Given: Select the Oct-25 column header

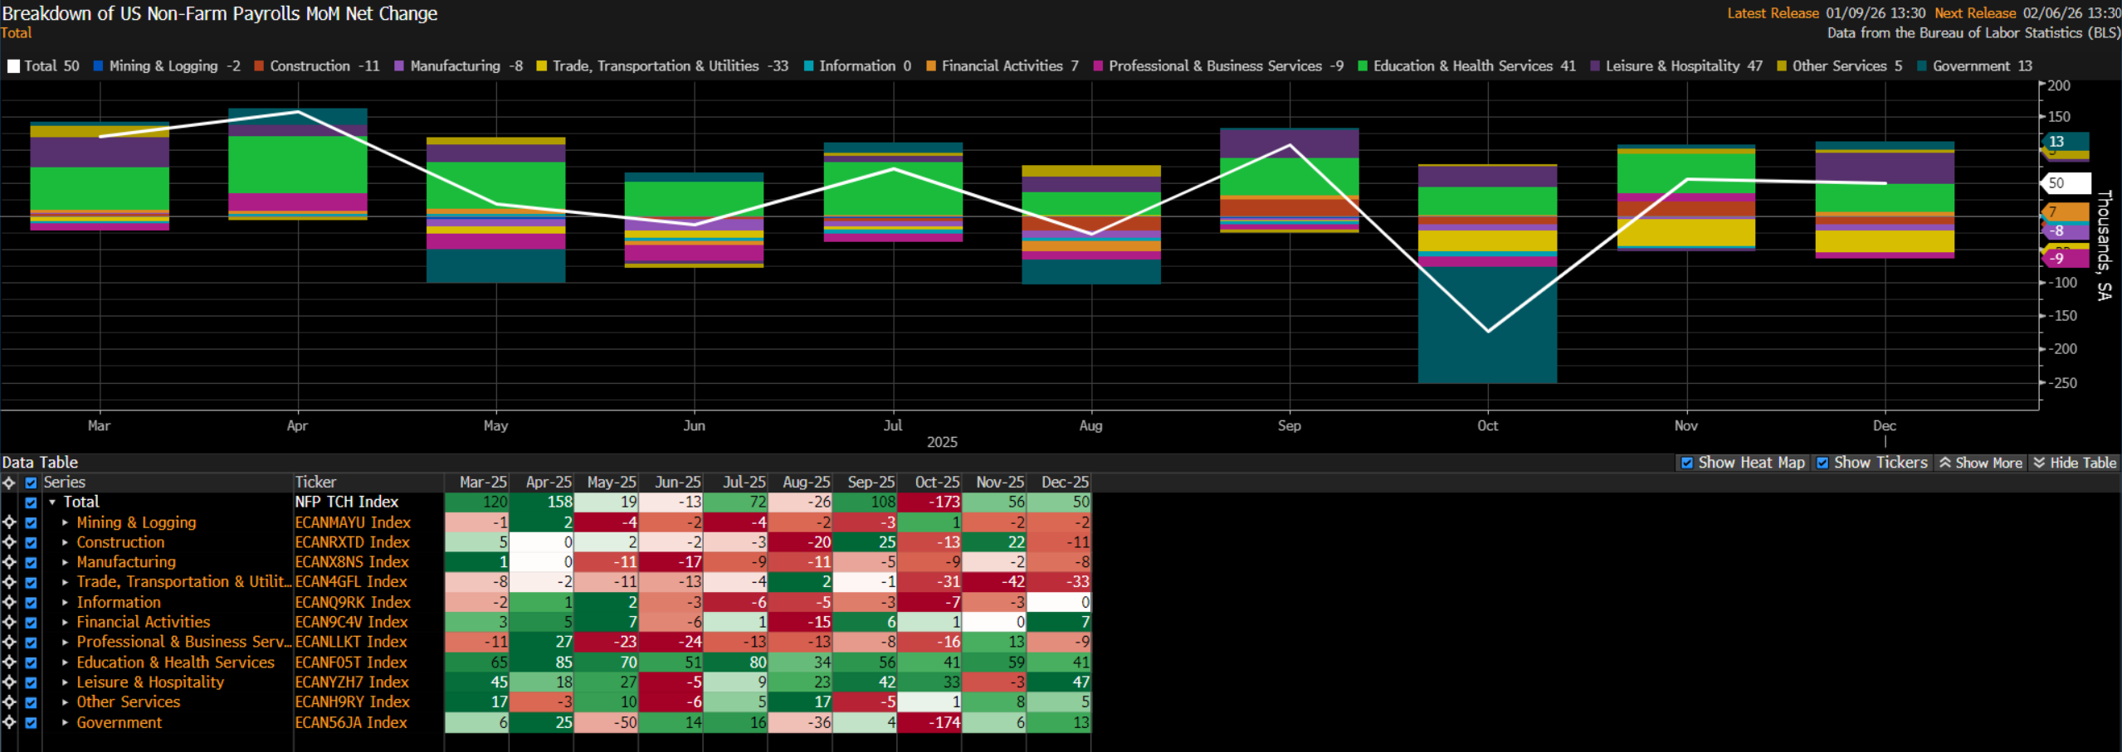Looking at the screenshot, I should pos(936,483).
